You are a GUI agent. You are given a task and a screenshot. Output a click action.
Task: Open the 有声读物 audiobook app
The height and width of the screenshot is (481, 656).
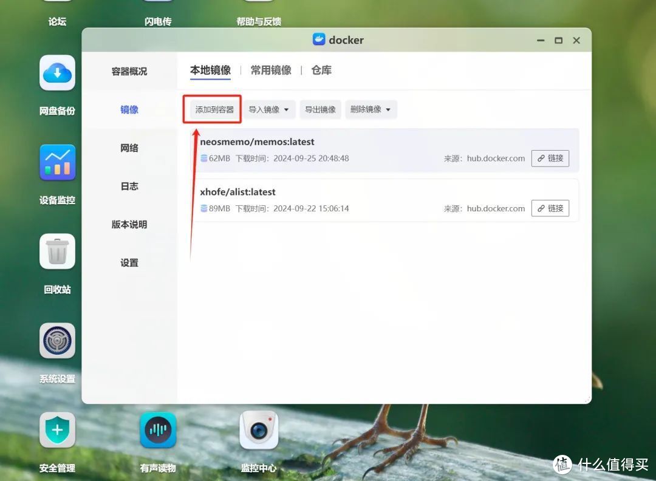point(158,429)
